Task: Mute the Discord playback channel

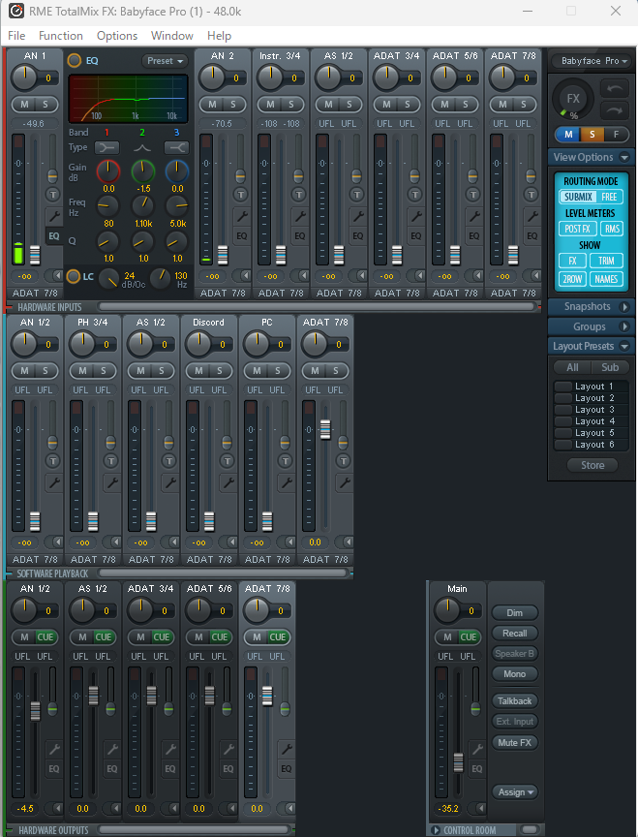Action: coord(199,370)
